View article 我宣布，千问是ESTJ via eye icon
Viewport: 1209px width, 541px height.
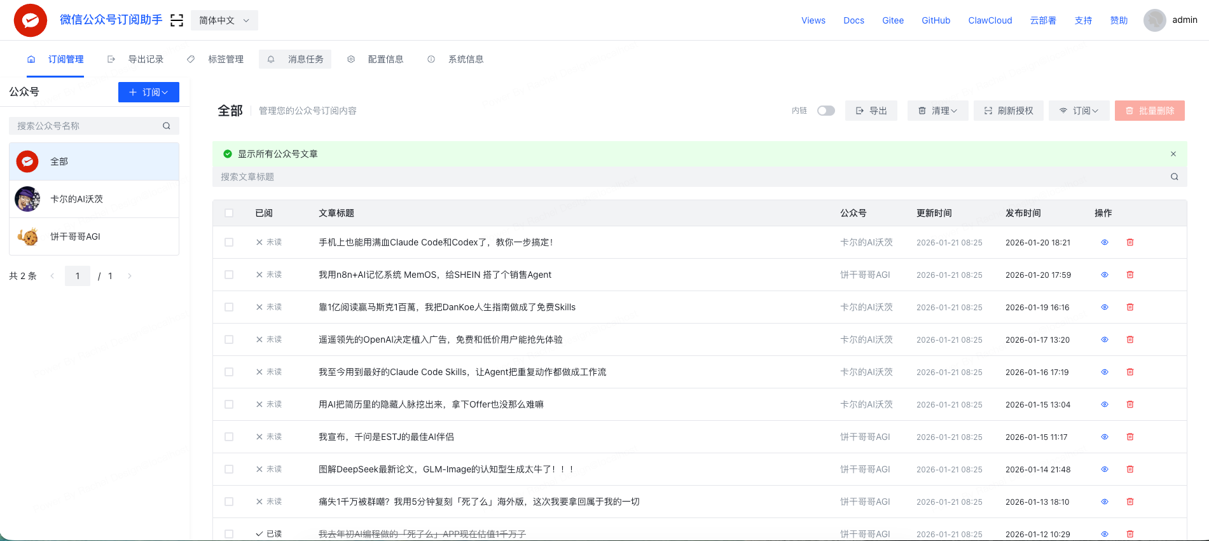click(x=1105, y=437)
